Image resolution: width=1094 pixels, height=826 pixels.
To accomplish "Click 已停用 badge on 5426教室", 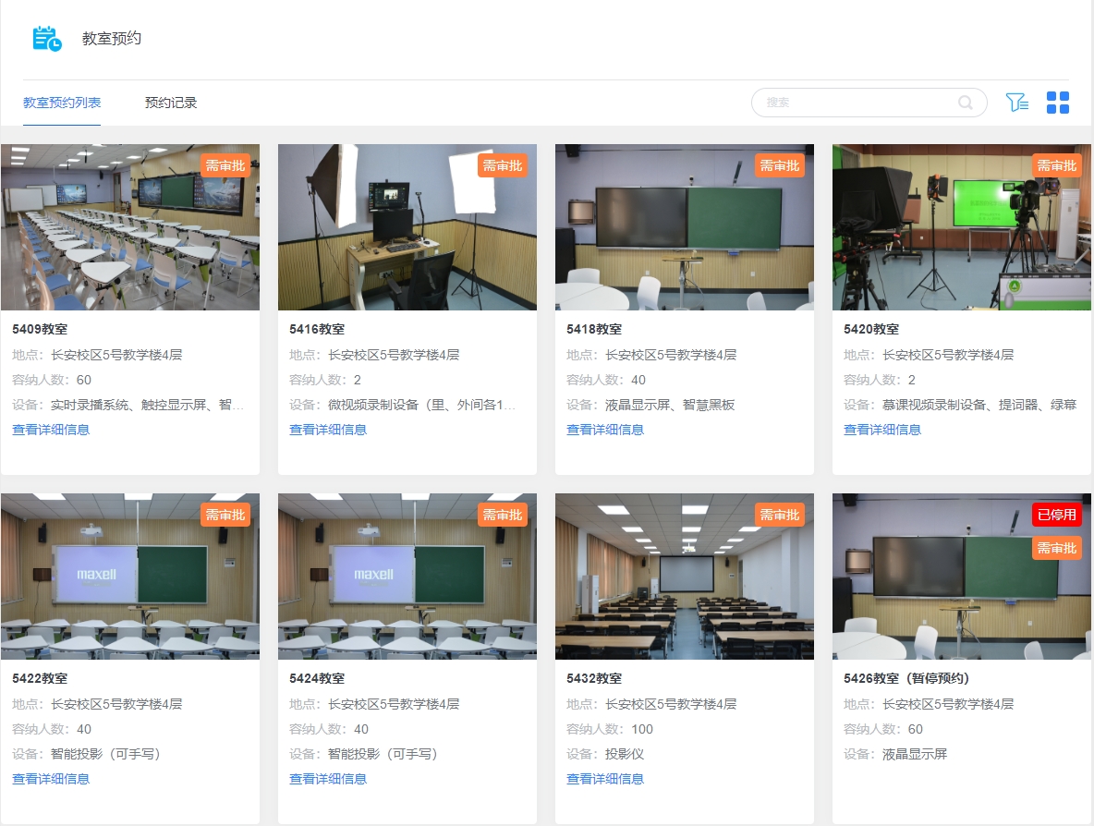I will 1057,515.
